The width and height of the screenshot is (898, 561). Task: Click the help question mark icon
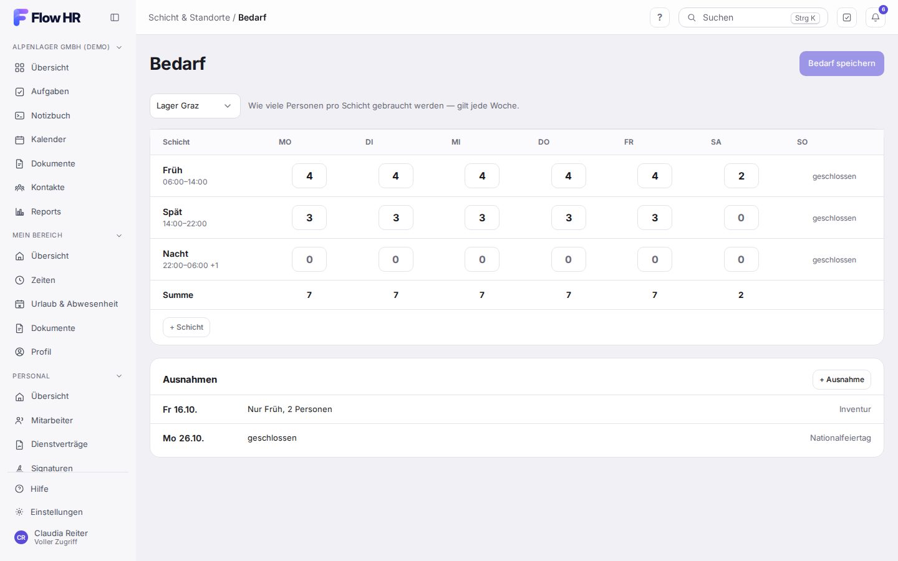pos(660,17)
